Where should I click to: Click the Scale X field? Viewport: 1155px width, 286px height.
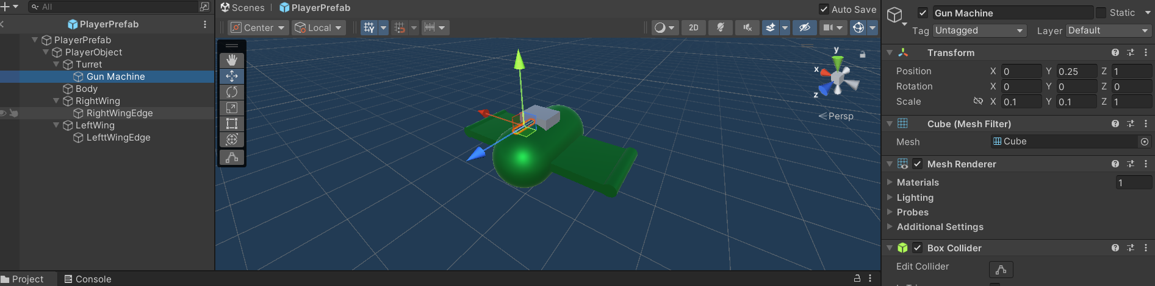(1021, 102)
